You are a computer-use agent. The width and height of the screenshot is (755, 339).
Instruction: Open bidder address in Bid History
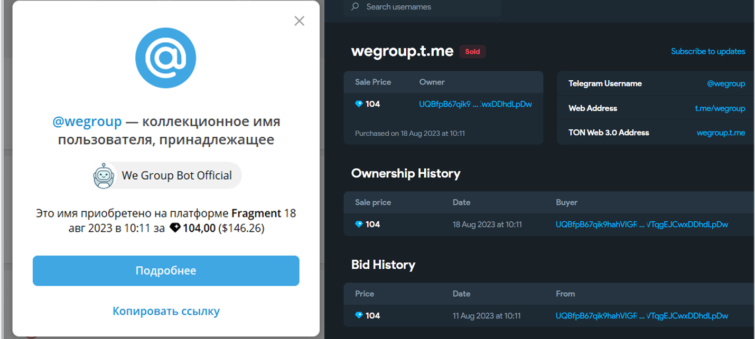click(642, 316)
